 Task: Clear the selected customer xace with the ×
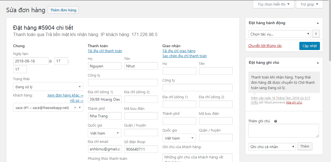tap(75, 108)
